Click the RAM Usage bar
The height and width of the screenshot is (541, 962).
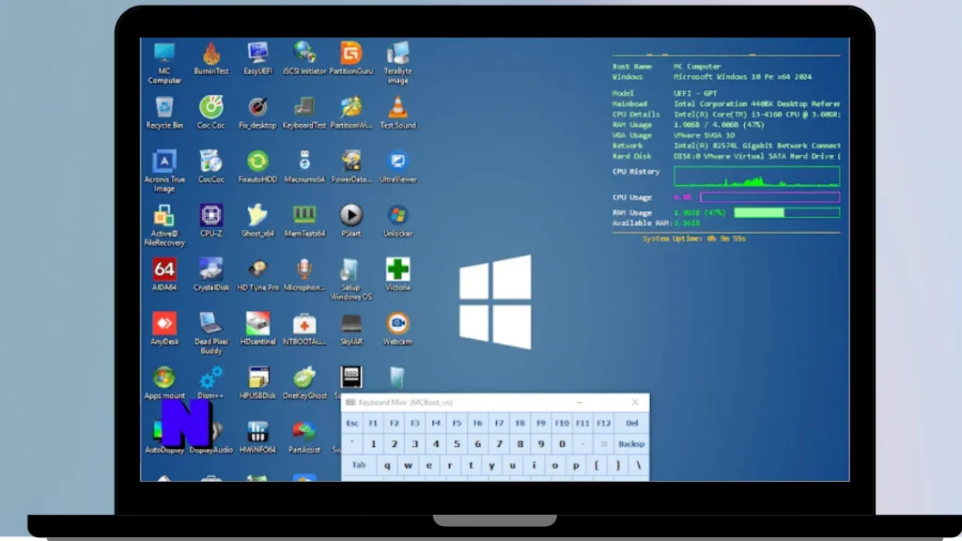click(x=787, y=213)
